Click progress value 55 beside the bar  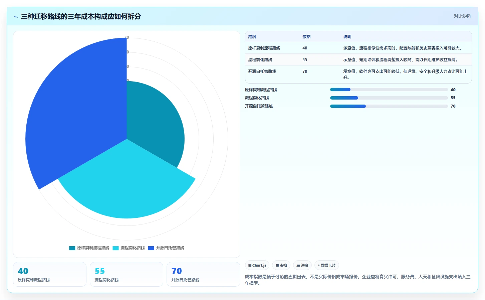coord(453,98)
